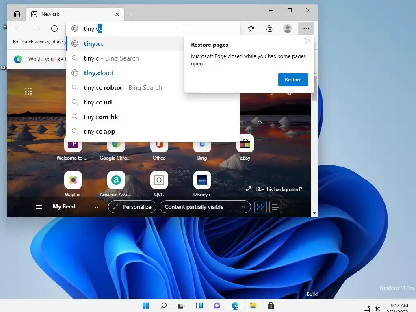Click in the address bar field

click(153, 28)
